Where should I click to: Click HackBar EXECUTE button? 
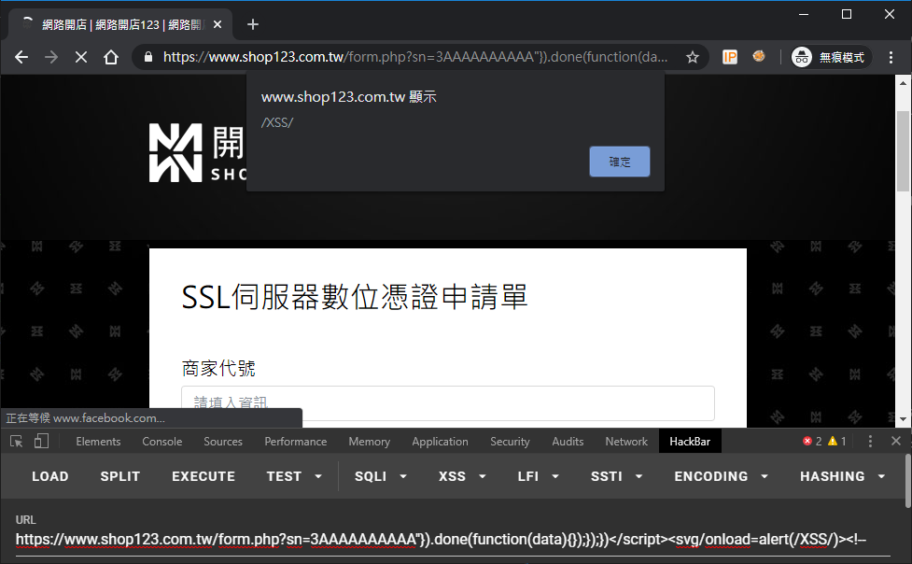[203, 476]
